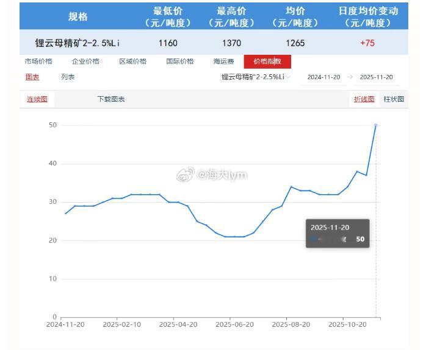426x350 pixels.
Task: Click the 2025-10-20 x-axis label
Action: coord(347,324)
